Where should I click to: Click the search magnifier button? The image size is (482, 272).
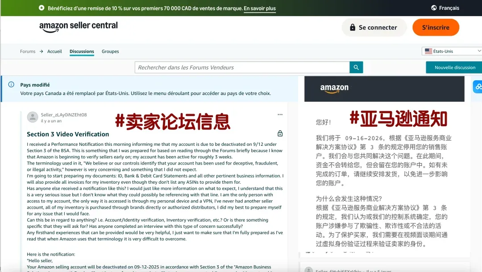tap(356, 67)
